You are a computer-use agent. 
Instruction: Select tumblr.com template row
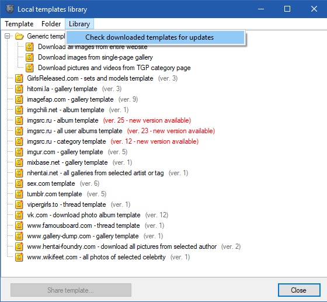point(55,194)
